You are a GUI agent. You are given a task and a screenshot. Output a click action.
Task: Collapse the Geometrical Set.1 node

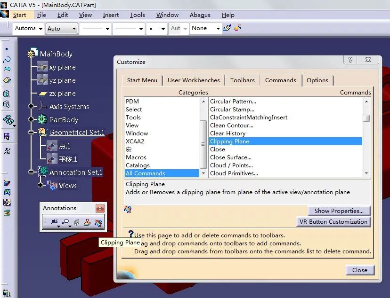tap(31, 133)
